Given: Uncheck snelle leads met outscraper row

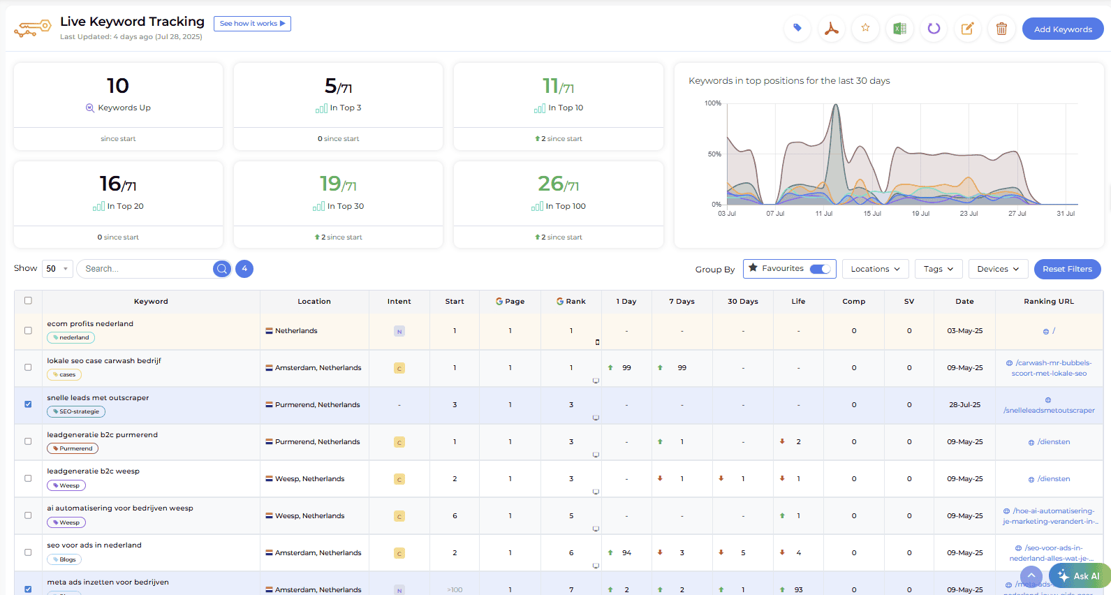Looking at the screenshot, I should pos(28,404).
